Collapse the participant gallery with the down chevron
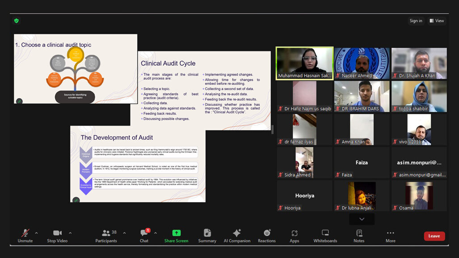Screen dimensions: 459x258 point(361,219)
